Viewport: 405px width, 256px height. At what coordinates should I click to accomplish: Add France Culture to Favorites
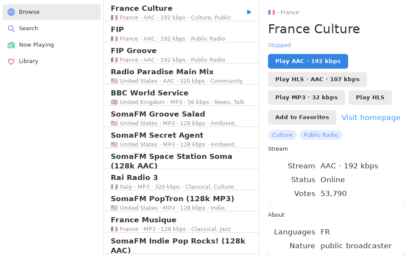[302, 117]
